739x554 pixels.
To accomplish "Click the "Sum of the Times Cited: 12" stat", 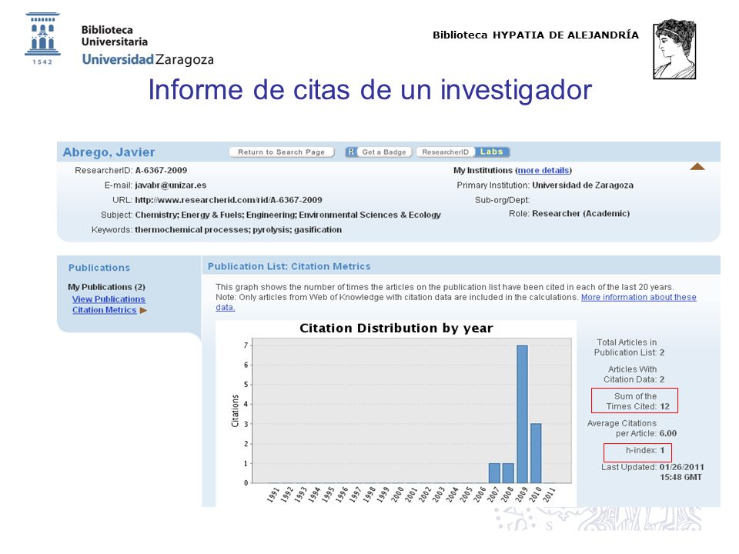I will pos(637,401).
